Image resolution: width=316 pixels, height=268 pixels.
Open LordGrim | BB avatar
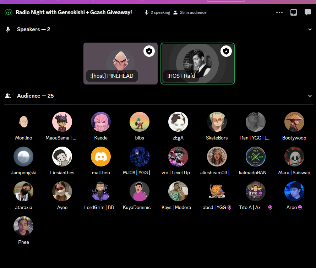pos(101,191)
